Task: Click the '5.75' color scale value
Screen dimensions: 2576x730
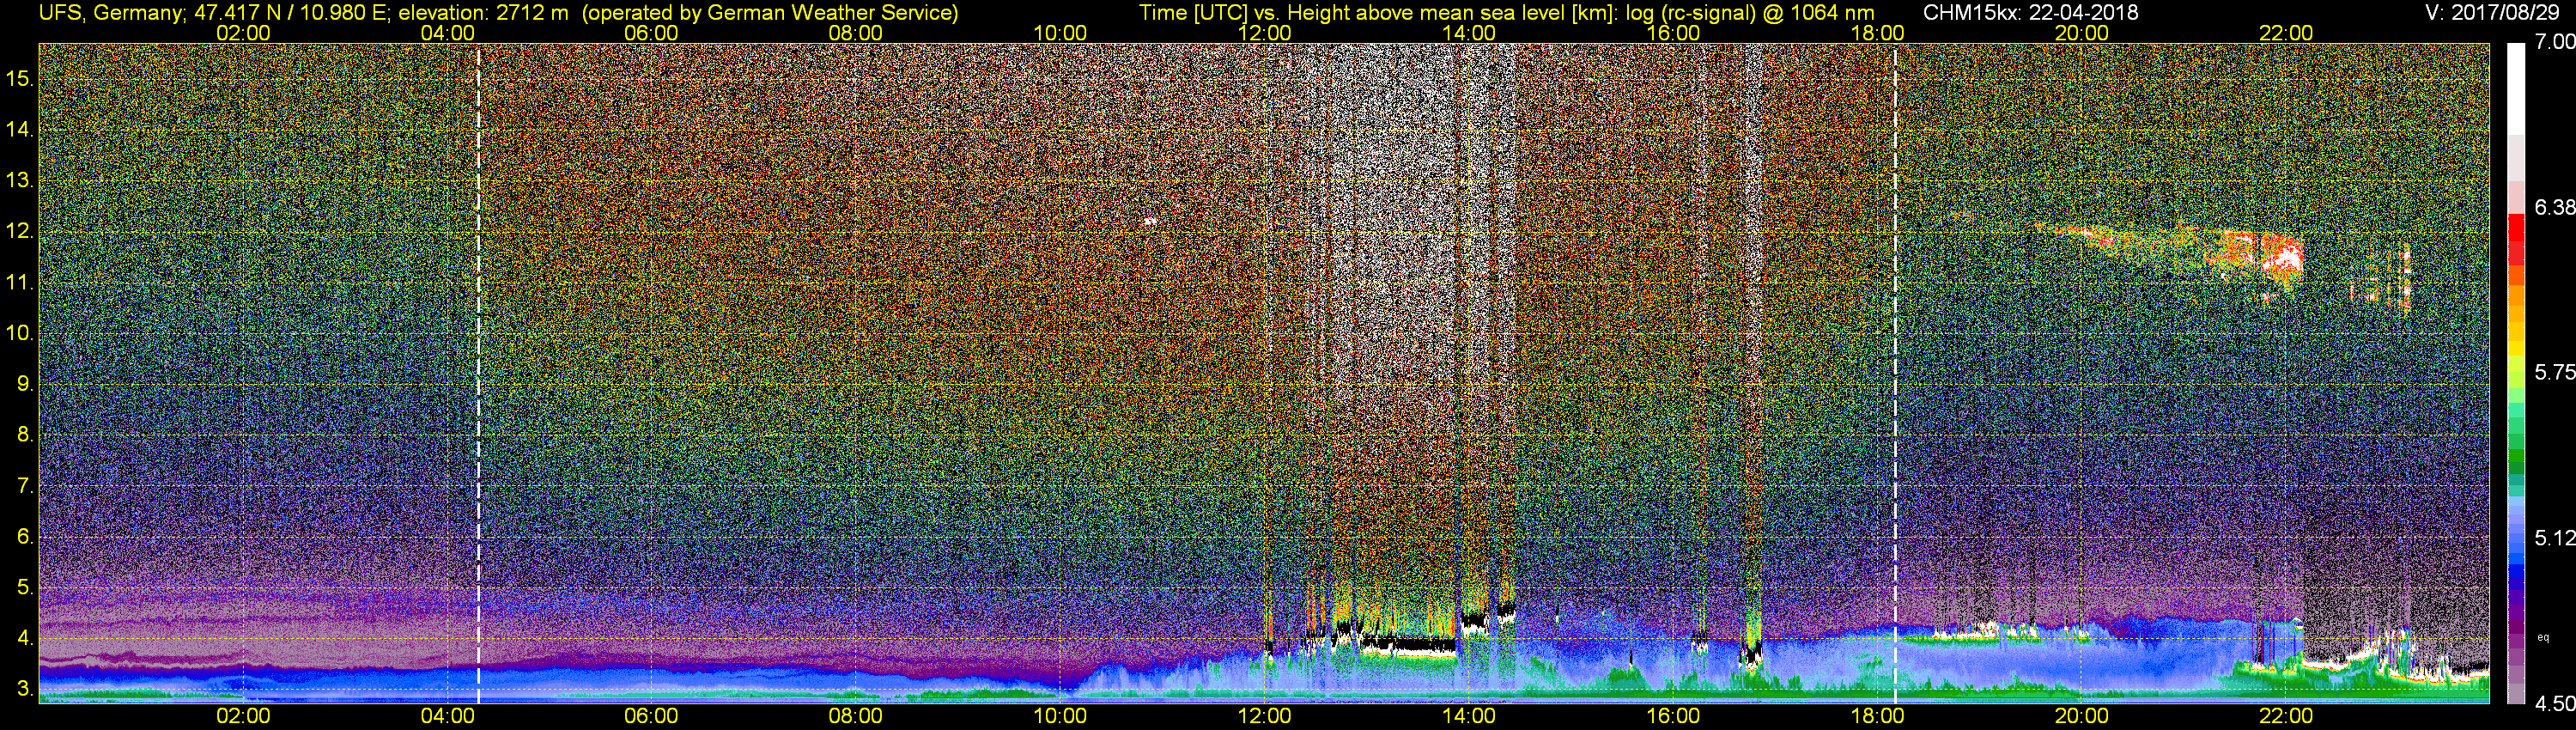Action: 2554,372
